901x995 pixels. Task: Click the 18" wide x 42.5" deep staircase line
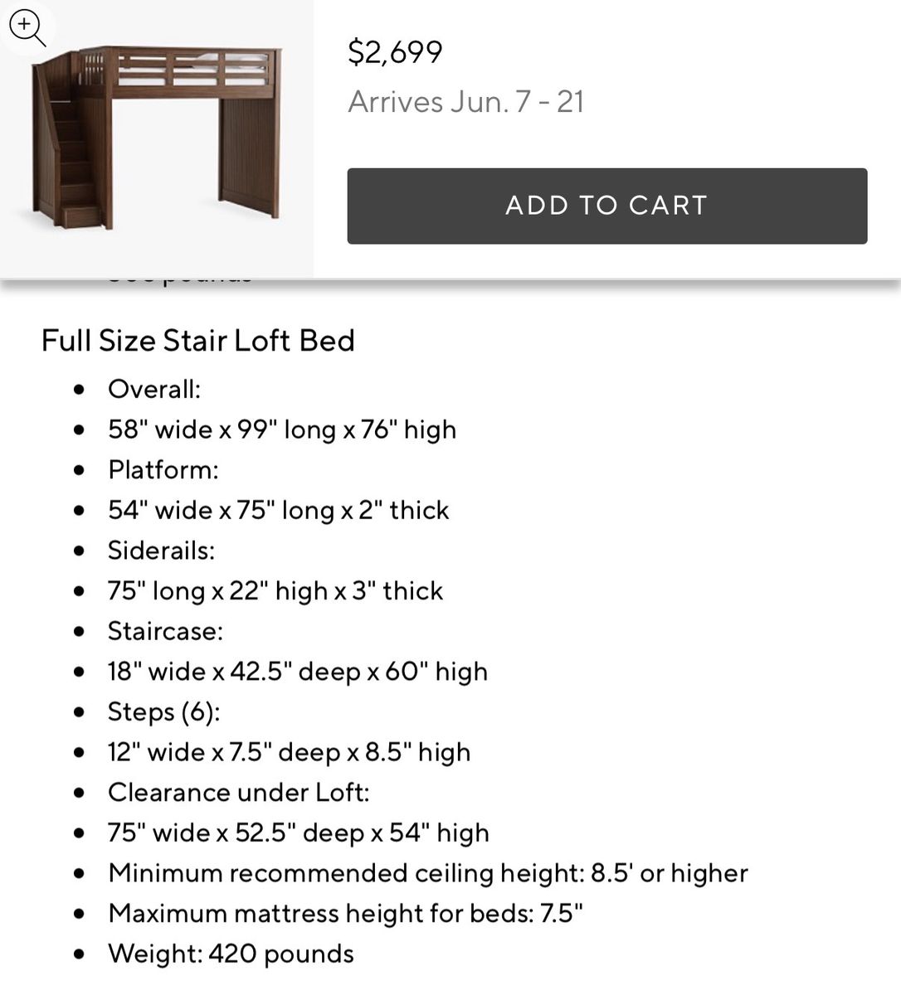(x=298, y=671)
